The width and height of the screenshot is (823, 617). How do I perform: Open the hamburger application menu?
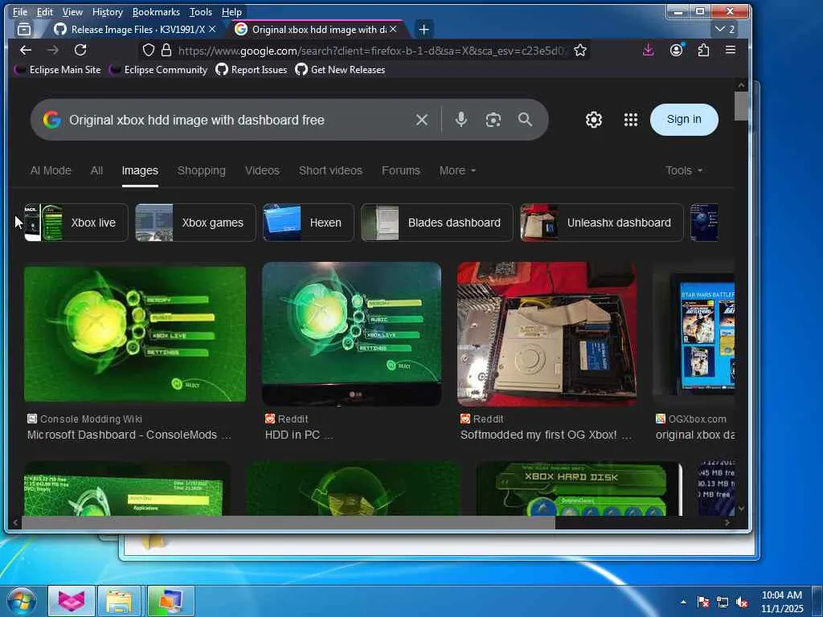(x=730, y=50)
